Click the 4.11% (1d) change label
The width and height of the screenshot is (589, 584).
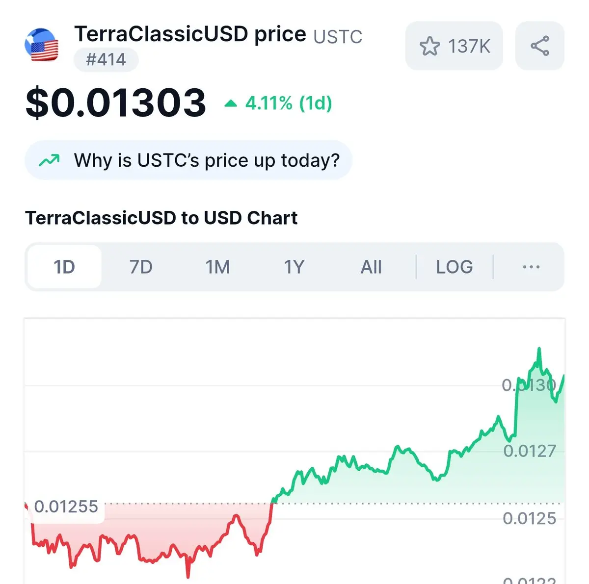(x=289, y=103)
